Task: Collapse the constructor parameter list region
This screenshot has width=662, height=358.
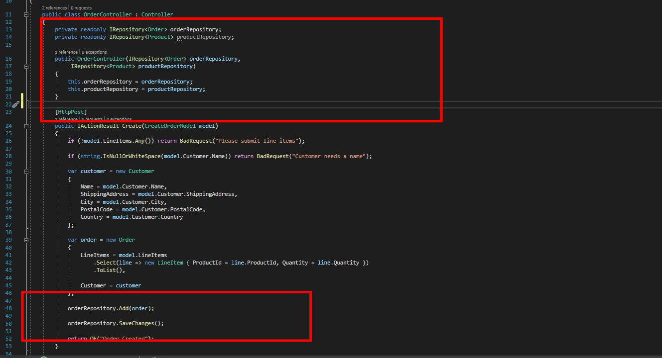Action: tap(26, 66)
